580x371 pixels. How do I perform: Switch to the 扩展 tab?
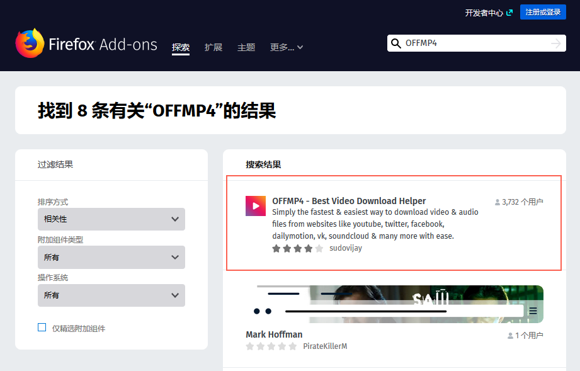pos(213,47)
